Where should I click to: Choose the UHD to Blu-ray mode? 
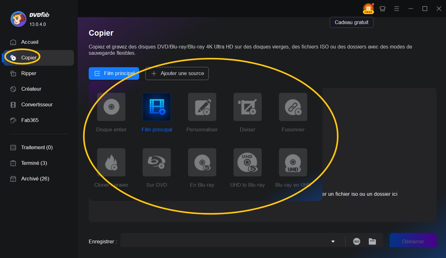pyautogui.click(x=247, y=162)
